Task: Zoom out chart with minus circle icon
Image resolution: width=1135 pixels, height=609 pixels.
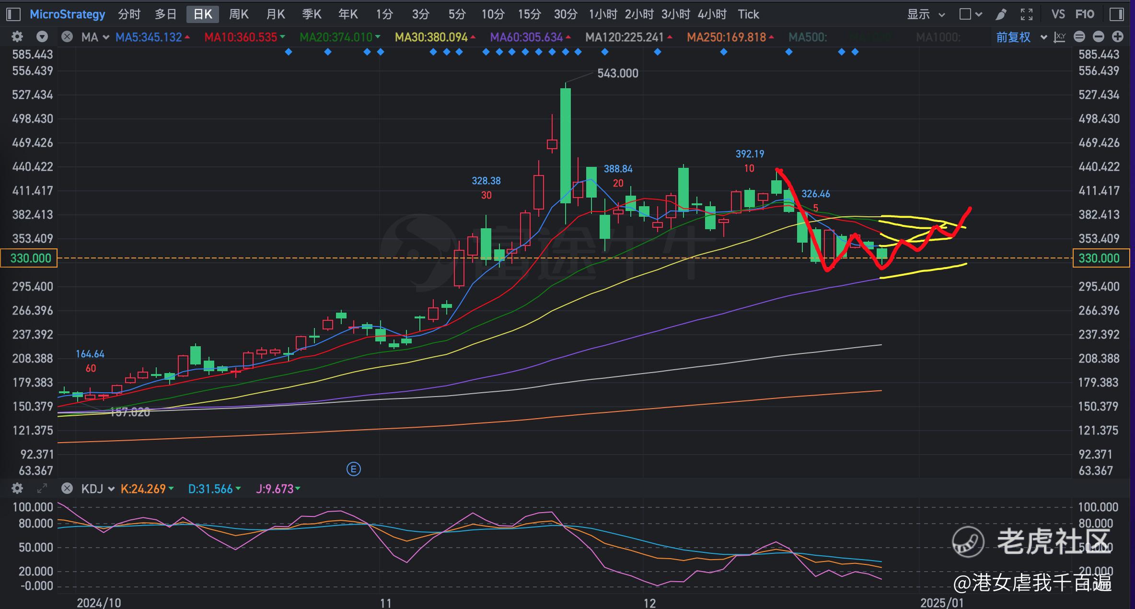Action: coord(1099,37)
